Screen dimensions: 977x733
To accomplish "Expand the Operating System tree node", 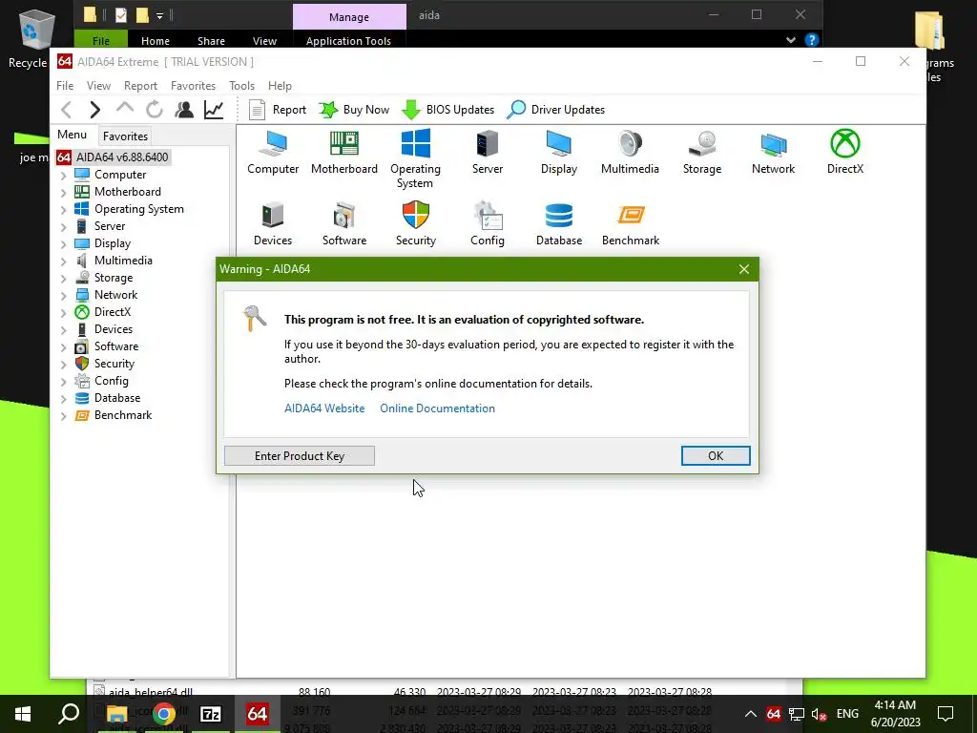I will pyautogui.click(x=64, y=209).
